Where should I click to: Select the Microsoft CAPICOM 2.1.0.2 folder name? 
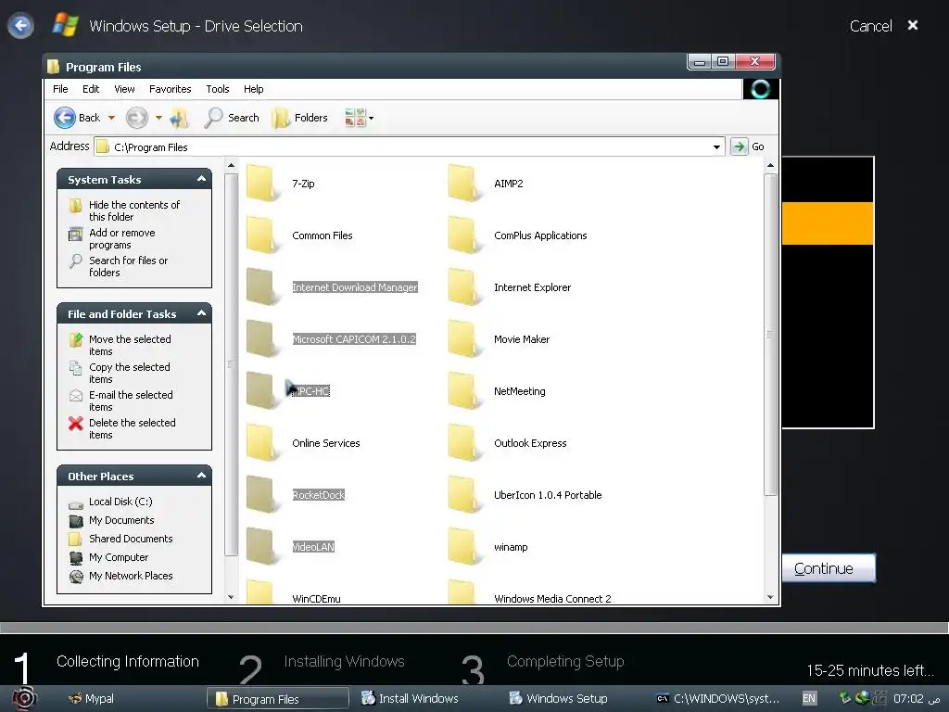tap(354, 339)
